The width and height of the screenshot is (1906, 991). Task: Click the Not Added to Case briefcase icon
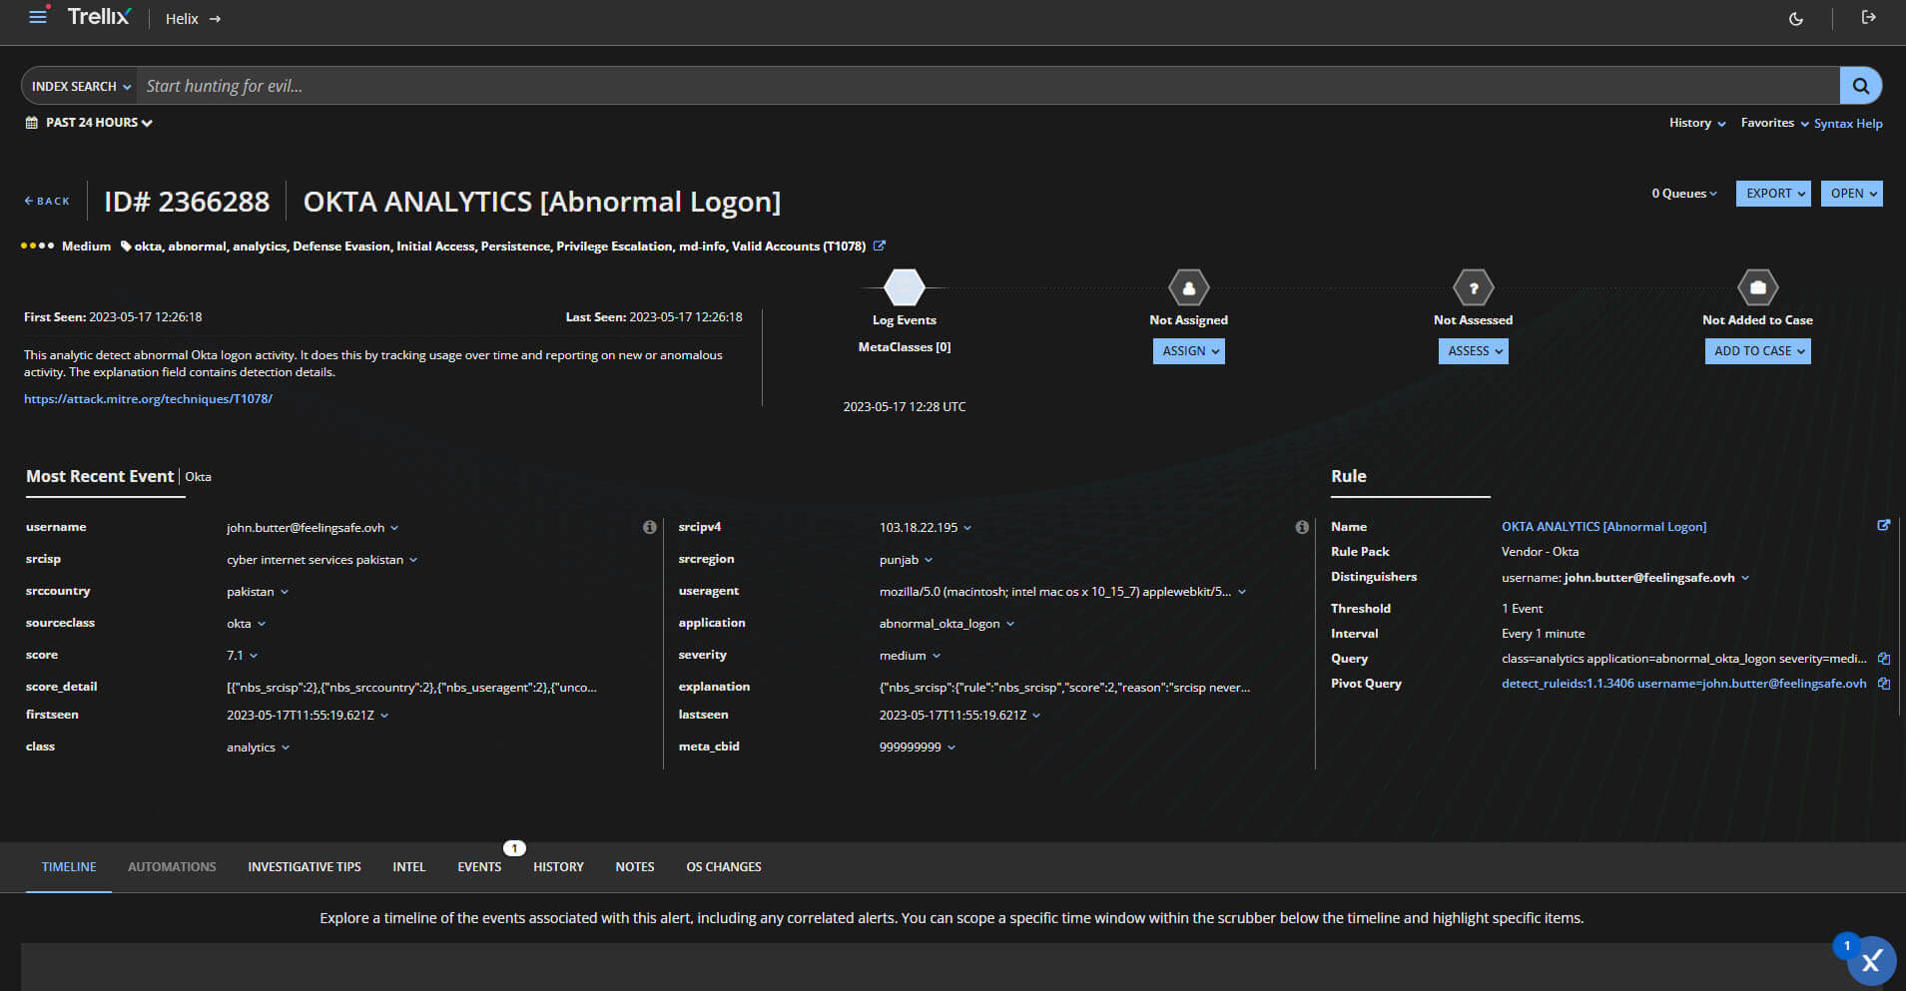pos(1757,287)
